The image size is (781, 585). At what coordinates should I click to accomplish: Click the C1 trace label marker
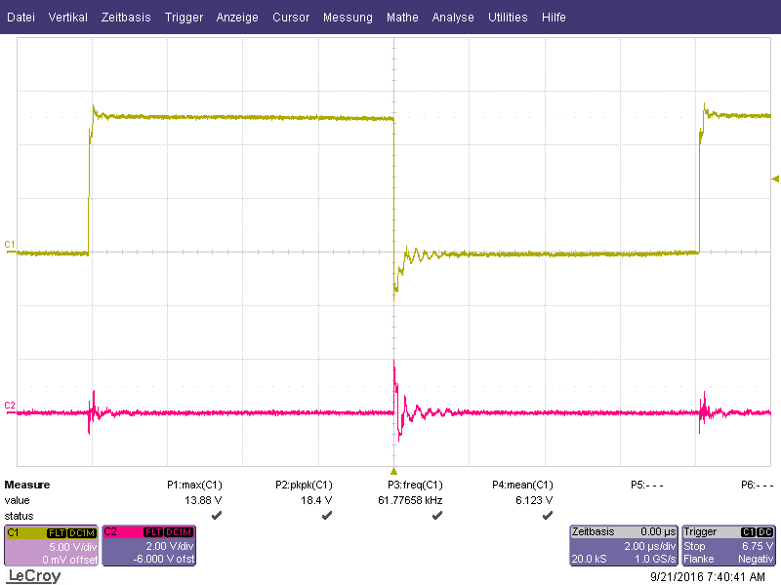(10, 245)
